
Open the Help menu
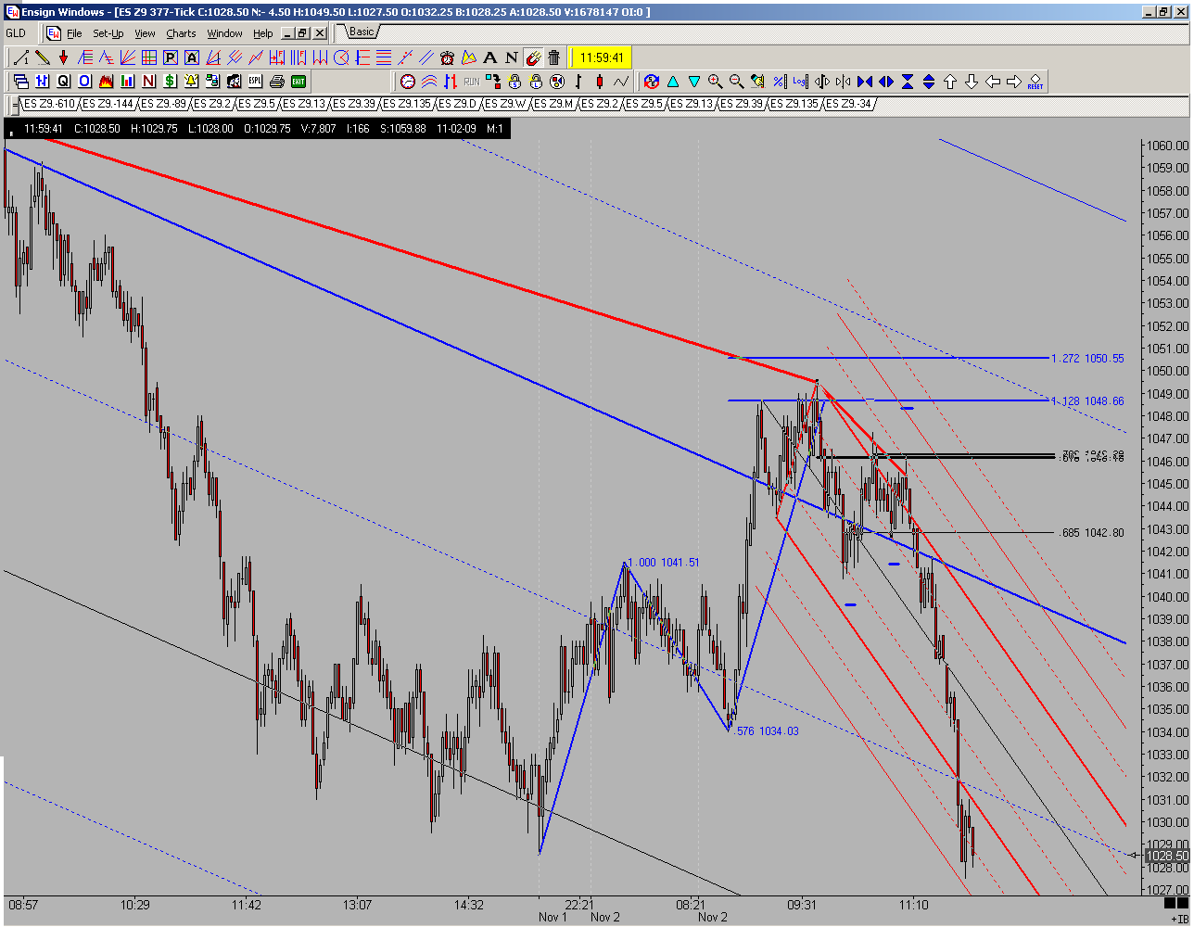(x=263, y=33)
